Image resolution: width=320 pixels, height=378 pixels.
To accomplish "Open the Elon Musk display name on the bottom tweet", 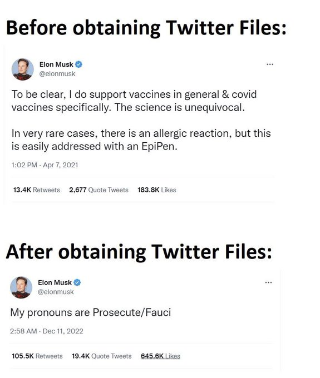I will (x=55, y=282).
